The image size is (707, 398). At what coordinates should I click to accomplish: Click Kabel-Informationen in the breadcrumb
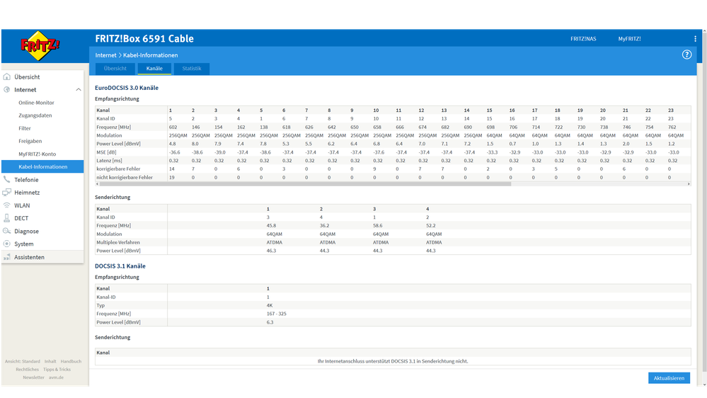pos(150,55)
